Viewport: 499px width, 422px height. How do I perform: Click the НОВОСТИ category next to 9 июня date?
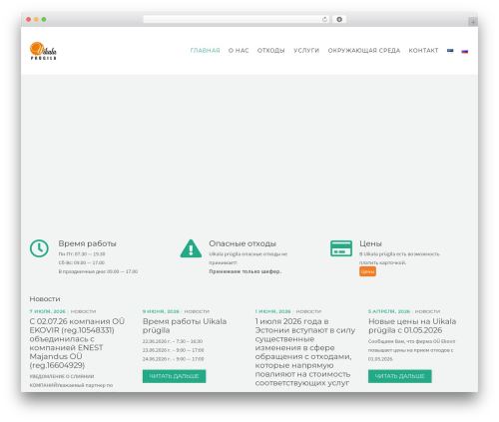pos(197,311)
